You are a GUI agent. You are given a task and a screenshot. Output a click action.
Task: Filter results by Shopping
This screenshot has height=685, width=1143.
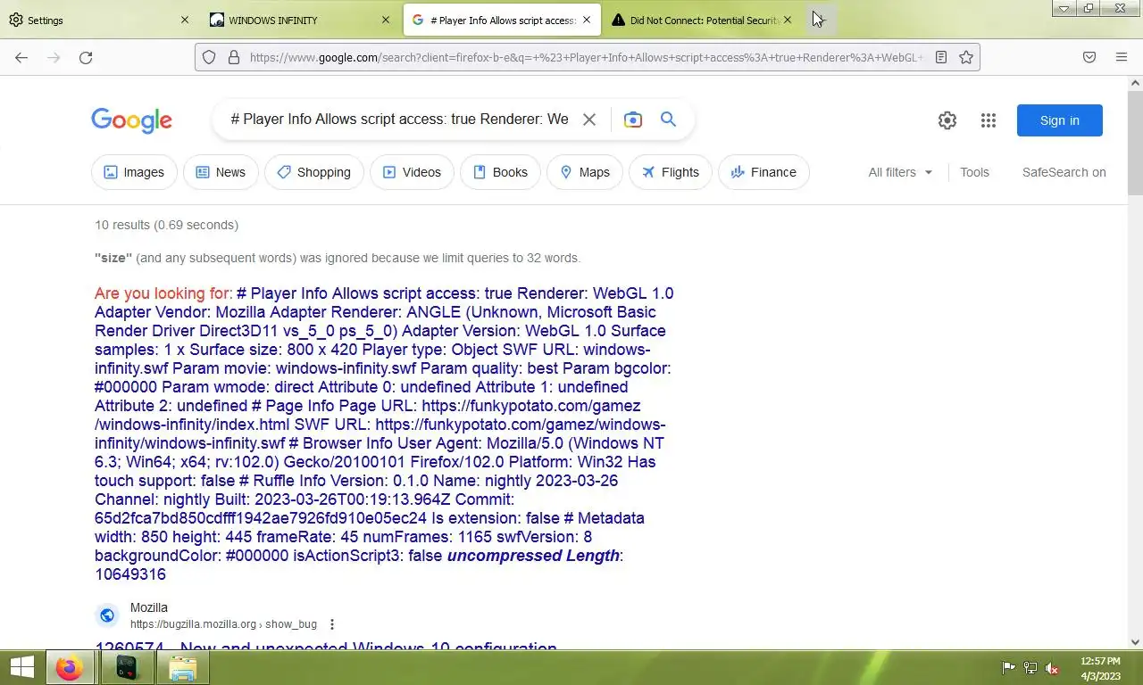coord(313,172)
